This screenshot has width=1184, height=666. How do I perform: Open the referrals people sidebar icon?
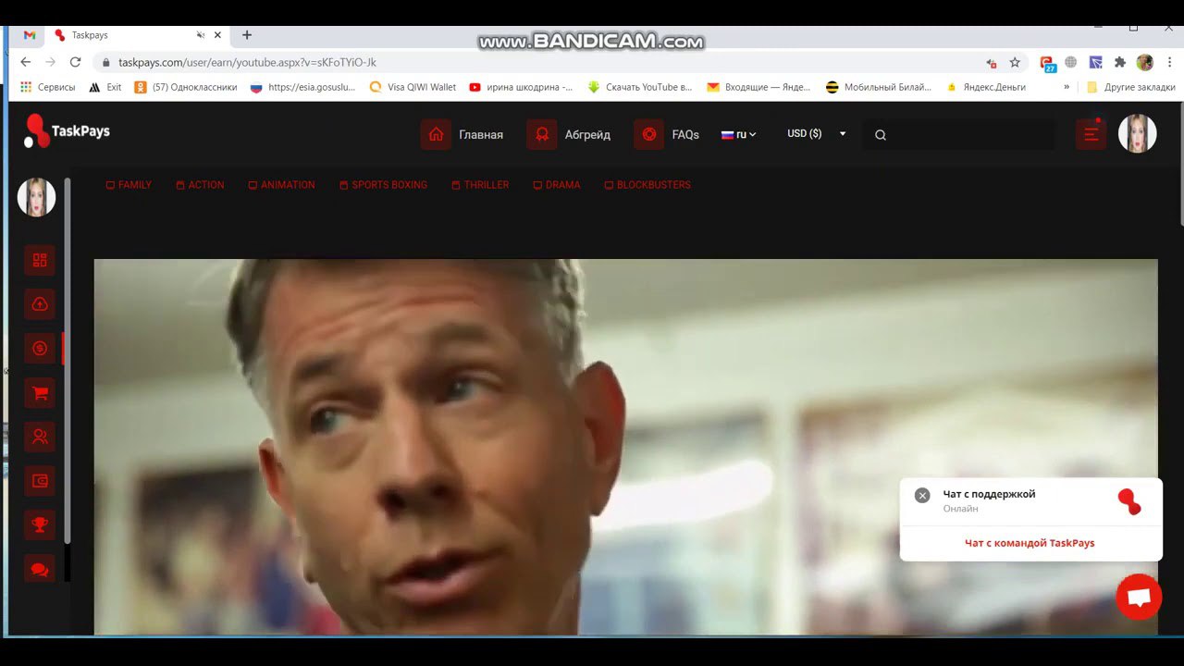click(40, 437)
